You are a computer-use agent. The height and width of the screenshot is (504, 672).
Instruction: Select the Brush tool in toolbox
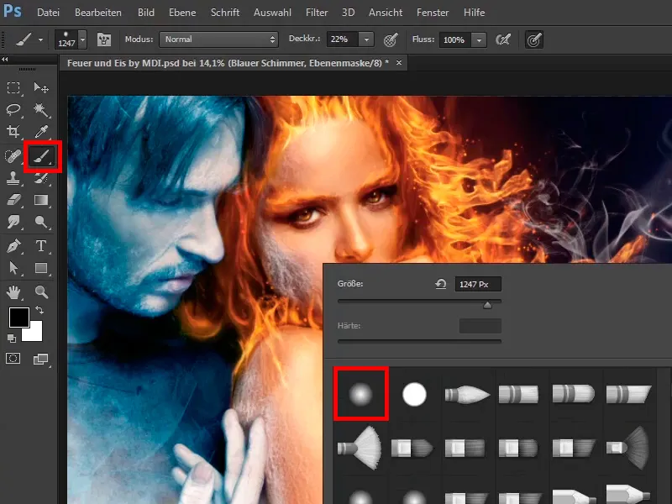click(x=43, y=156)
